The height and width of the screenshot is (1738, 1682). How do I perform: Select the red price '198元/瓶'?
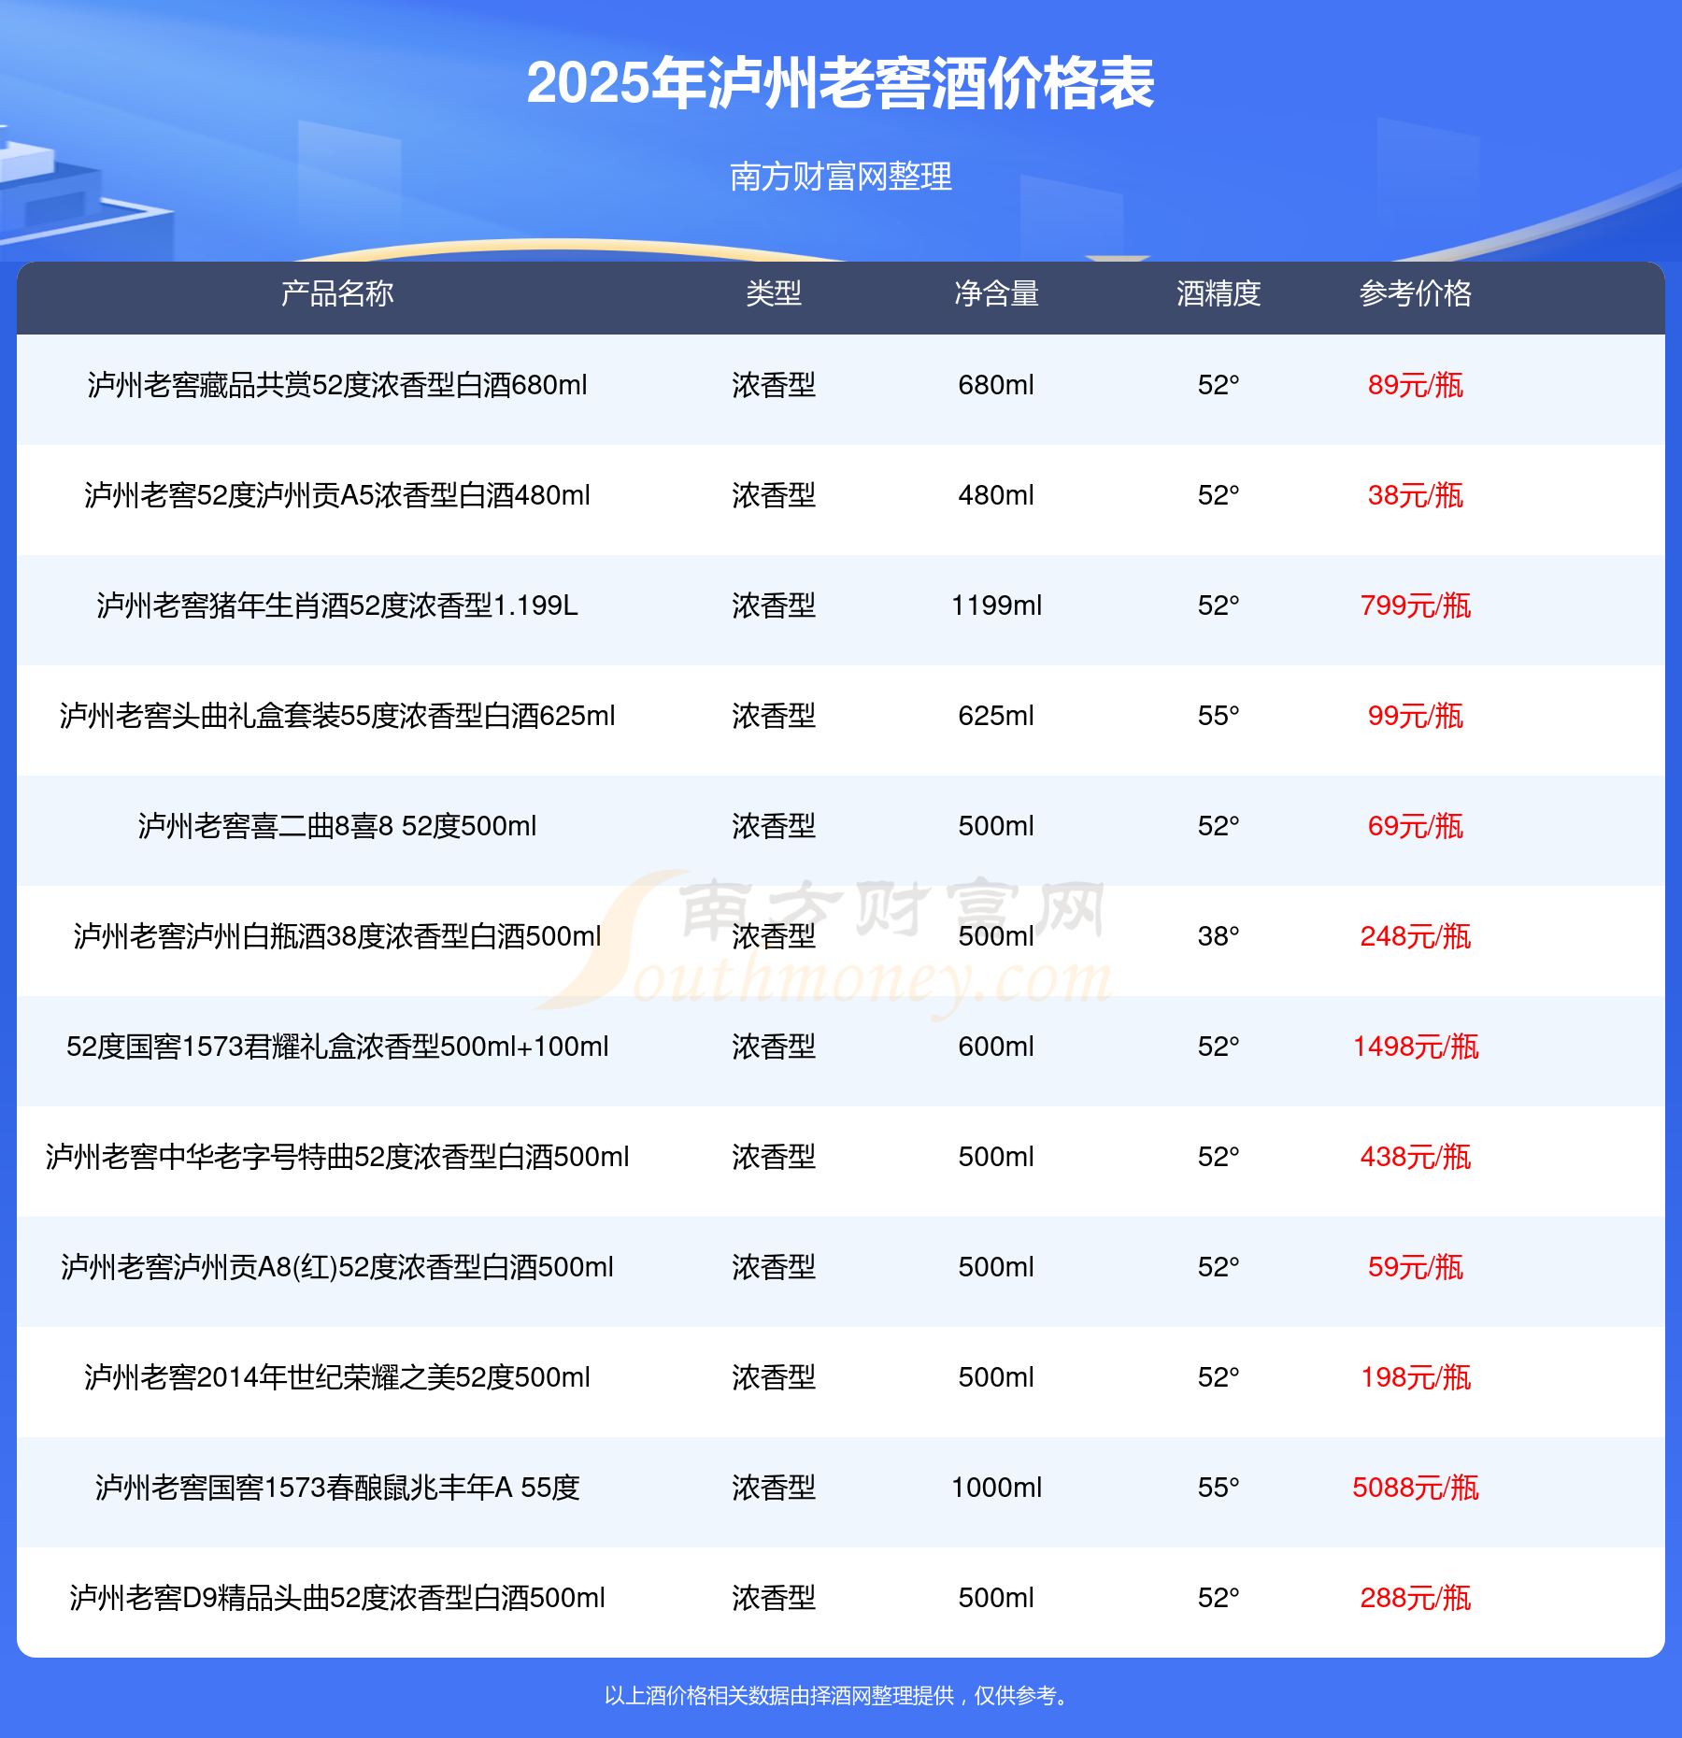coord(1416,1377)
